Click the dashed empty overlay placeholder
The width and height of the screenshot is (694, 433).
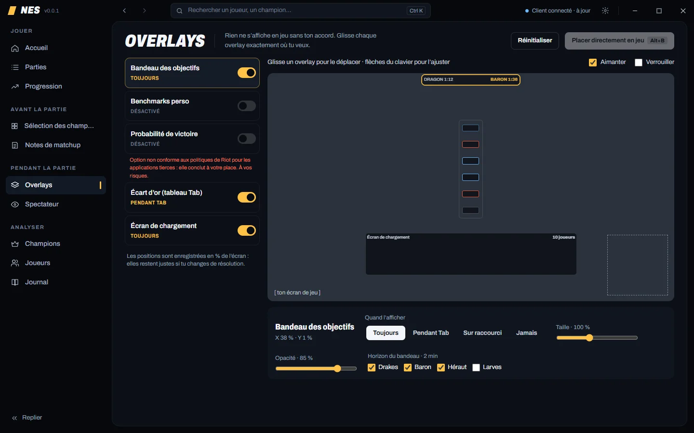638,265
